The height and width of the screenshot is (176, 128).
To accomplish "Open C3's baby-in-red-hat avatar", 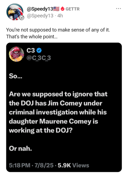I will click(x=16, y=54).
